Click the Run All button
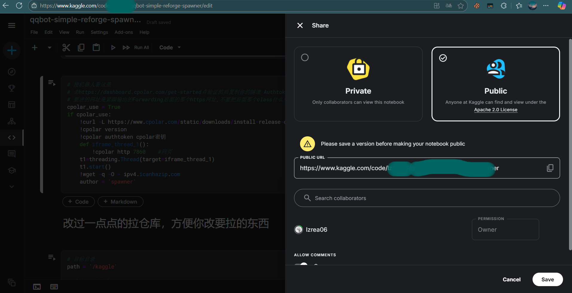572x293 pixels. coord(136,48)
